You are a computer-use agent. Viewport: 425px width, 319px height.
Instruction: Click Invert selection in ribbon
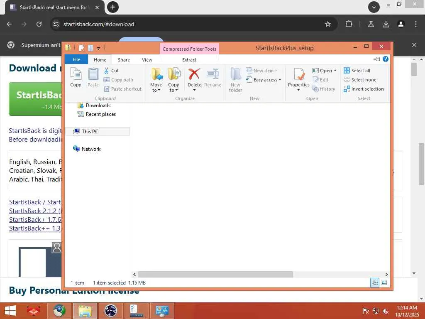point(364,89)
